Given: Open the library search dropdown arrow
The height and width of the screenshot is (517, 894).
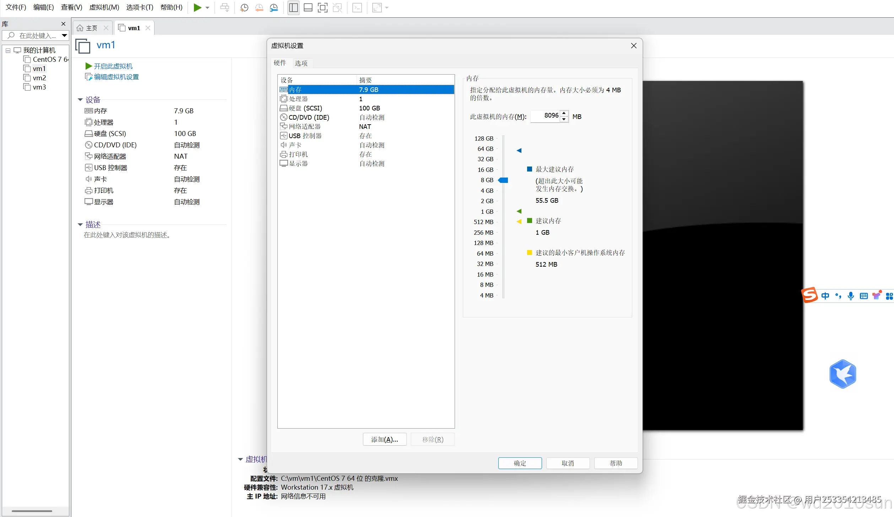Looking at the screenshot, I should tap(64, 36).
